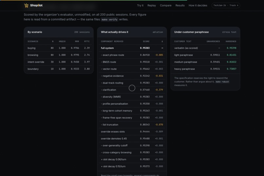This screenshot has width=264, height=176.
Task: Click clarification delta -0.379
Action: [159, 90]
